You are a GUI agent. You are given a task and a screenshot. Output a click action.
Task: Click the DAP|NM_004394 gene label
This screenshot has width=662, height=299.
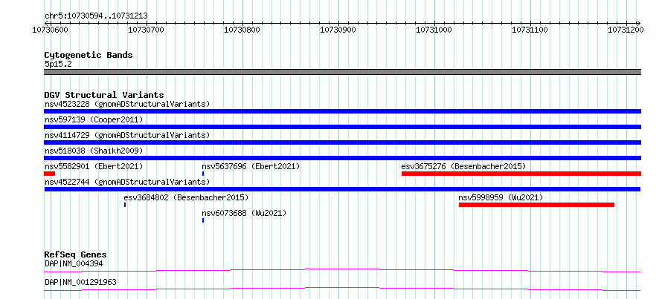point(74,264)
